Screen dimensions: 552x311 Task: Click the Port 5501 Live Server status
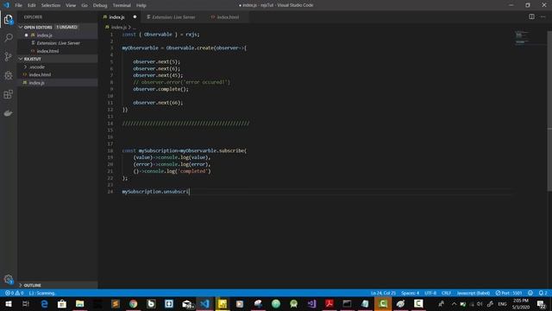[x=509, y=293]
